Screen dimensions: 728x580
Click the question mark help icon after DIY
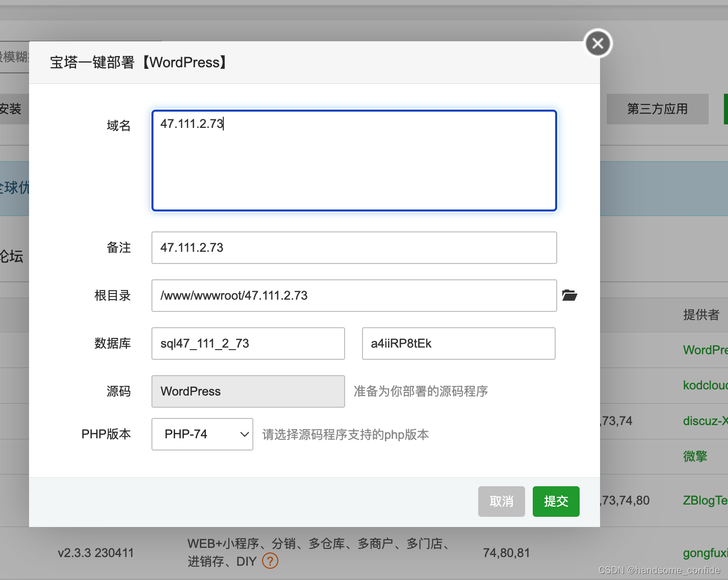pos(270,561)
